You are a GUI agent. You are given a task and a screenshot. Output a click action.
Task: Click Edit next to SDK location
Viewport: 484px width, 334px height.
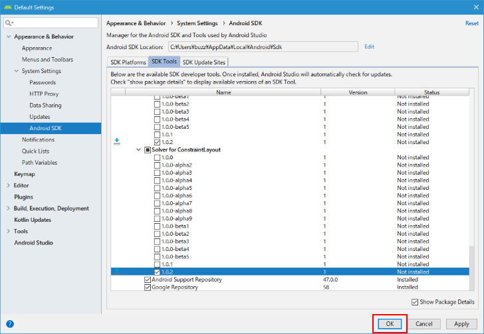click(369, 46)
